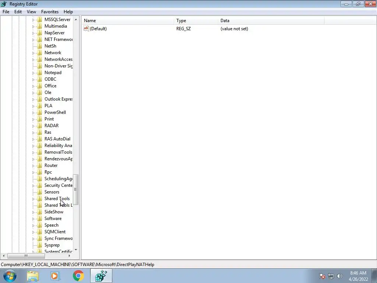Select the RemovalTools key
This screenshot has height=283, width=377.
click(x=58, y=152)
